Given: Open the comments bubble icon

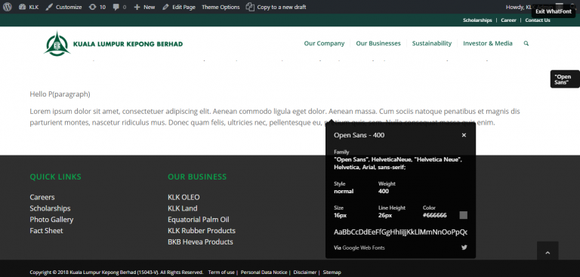Looking at the screenshot, I should coord(116,7).
